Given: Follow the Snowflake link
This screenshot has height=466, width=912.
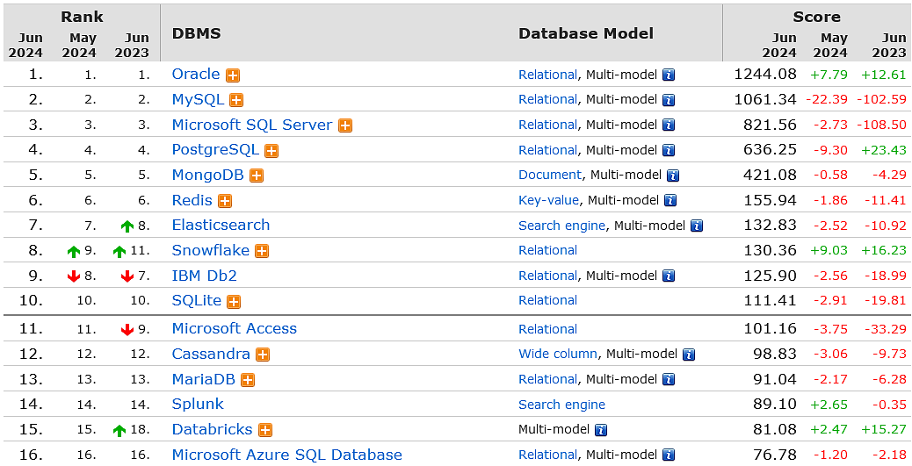Looking at the screenshot, I should coord(211,250).
